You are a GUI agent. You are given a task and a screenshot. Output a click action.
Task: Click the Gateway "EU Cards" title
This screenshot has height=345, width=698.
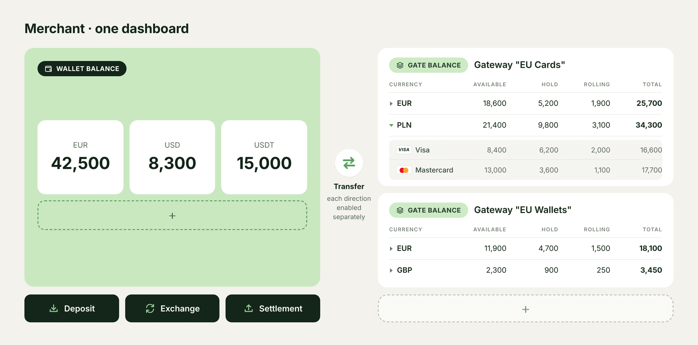[x=520, y=65]
